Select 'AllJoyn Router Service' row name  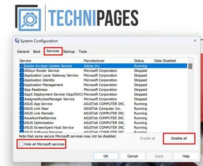coord(42,71)
